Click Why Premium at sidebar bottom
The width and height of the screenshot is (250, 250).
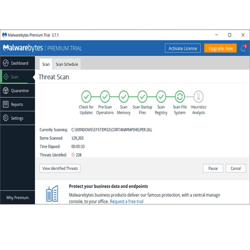click(x=17, y=197)
